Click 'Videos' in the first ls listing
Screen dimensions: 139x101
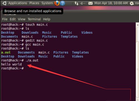tap(87, 33)
